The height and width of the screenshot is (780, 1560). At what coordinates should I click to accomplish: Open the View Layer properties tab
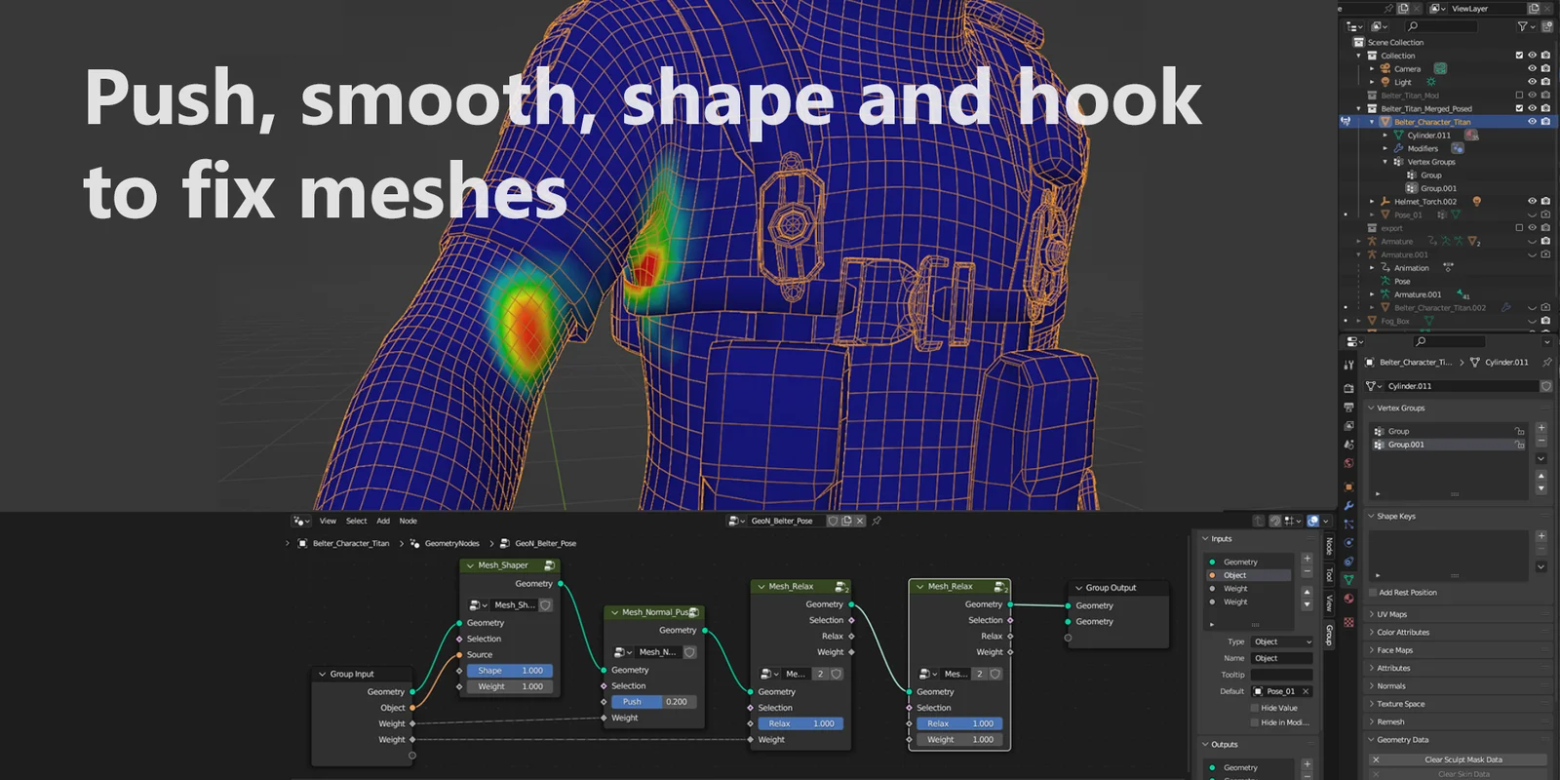coord(1348,426)
